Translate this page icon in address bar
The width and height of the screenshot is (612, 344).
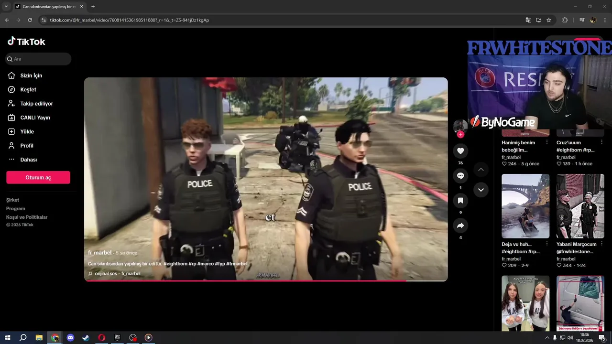pos(528,20)
